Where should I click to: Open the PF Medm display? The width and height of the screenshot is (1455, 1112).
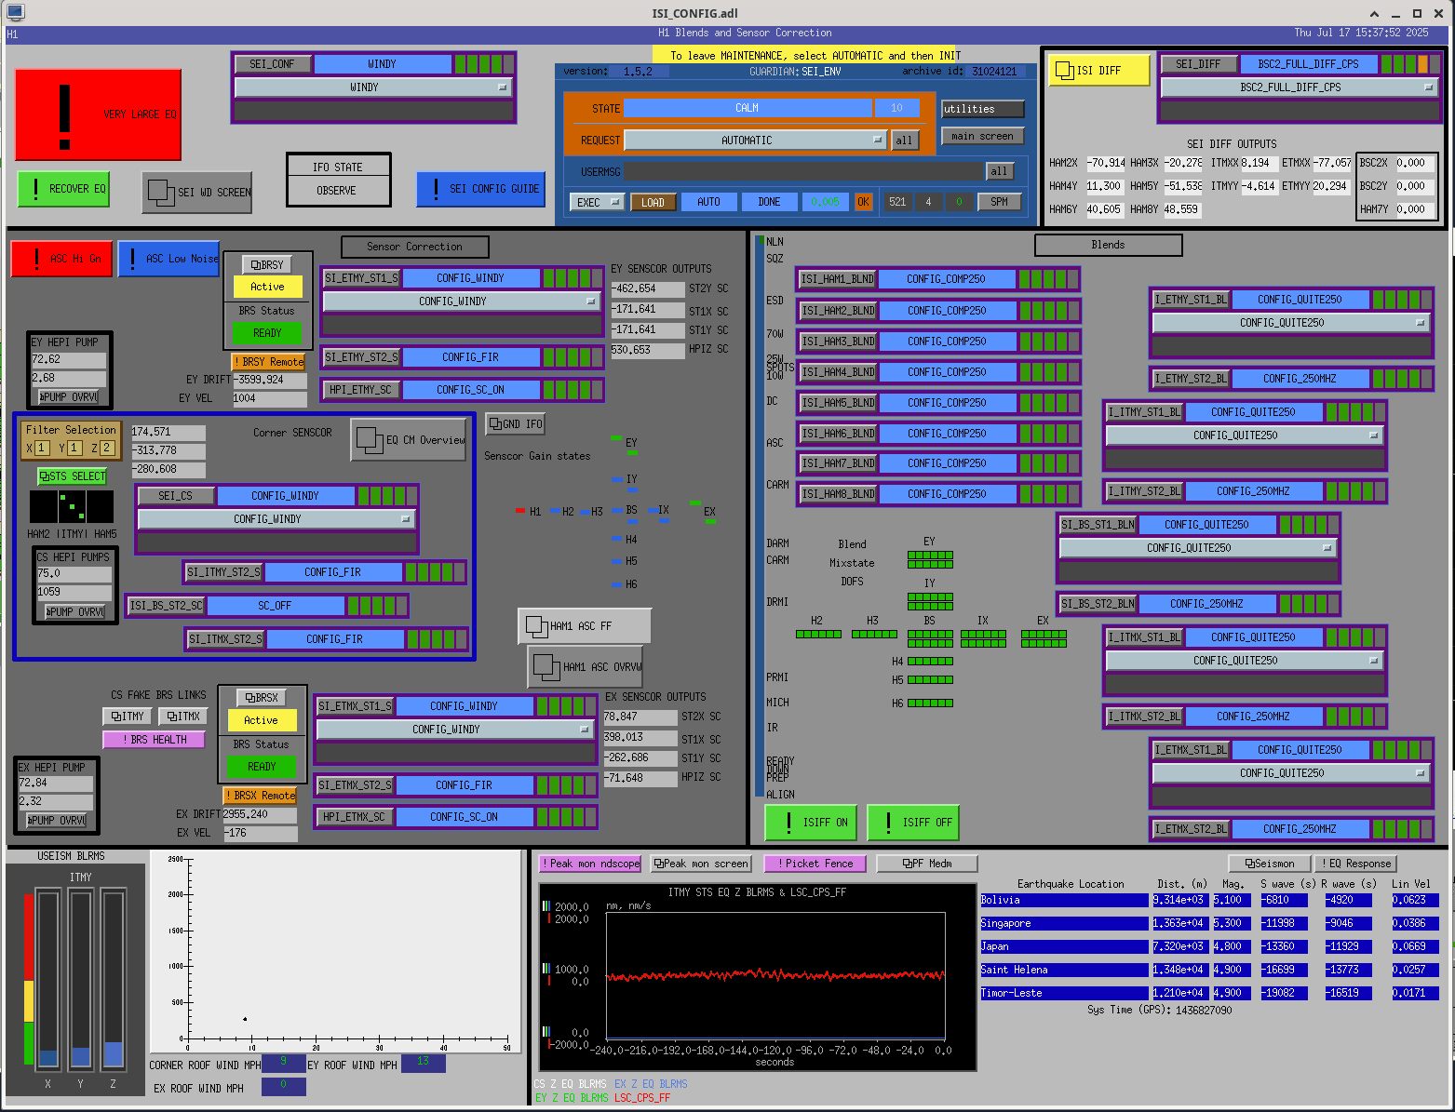pyautogui.click(x=927, y=864)
